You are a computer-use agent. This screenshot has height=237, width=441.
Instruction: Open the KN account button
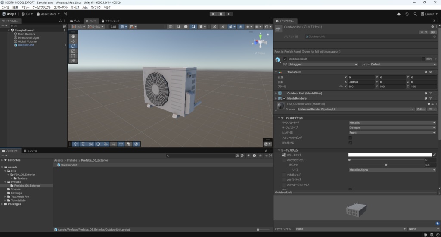tap(27, 14)
